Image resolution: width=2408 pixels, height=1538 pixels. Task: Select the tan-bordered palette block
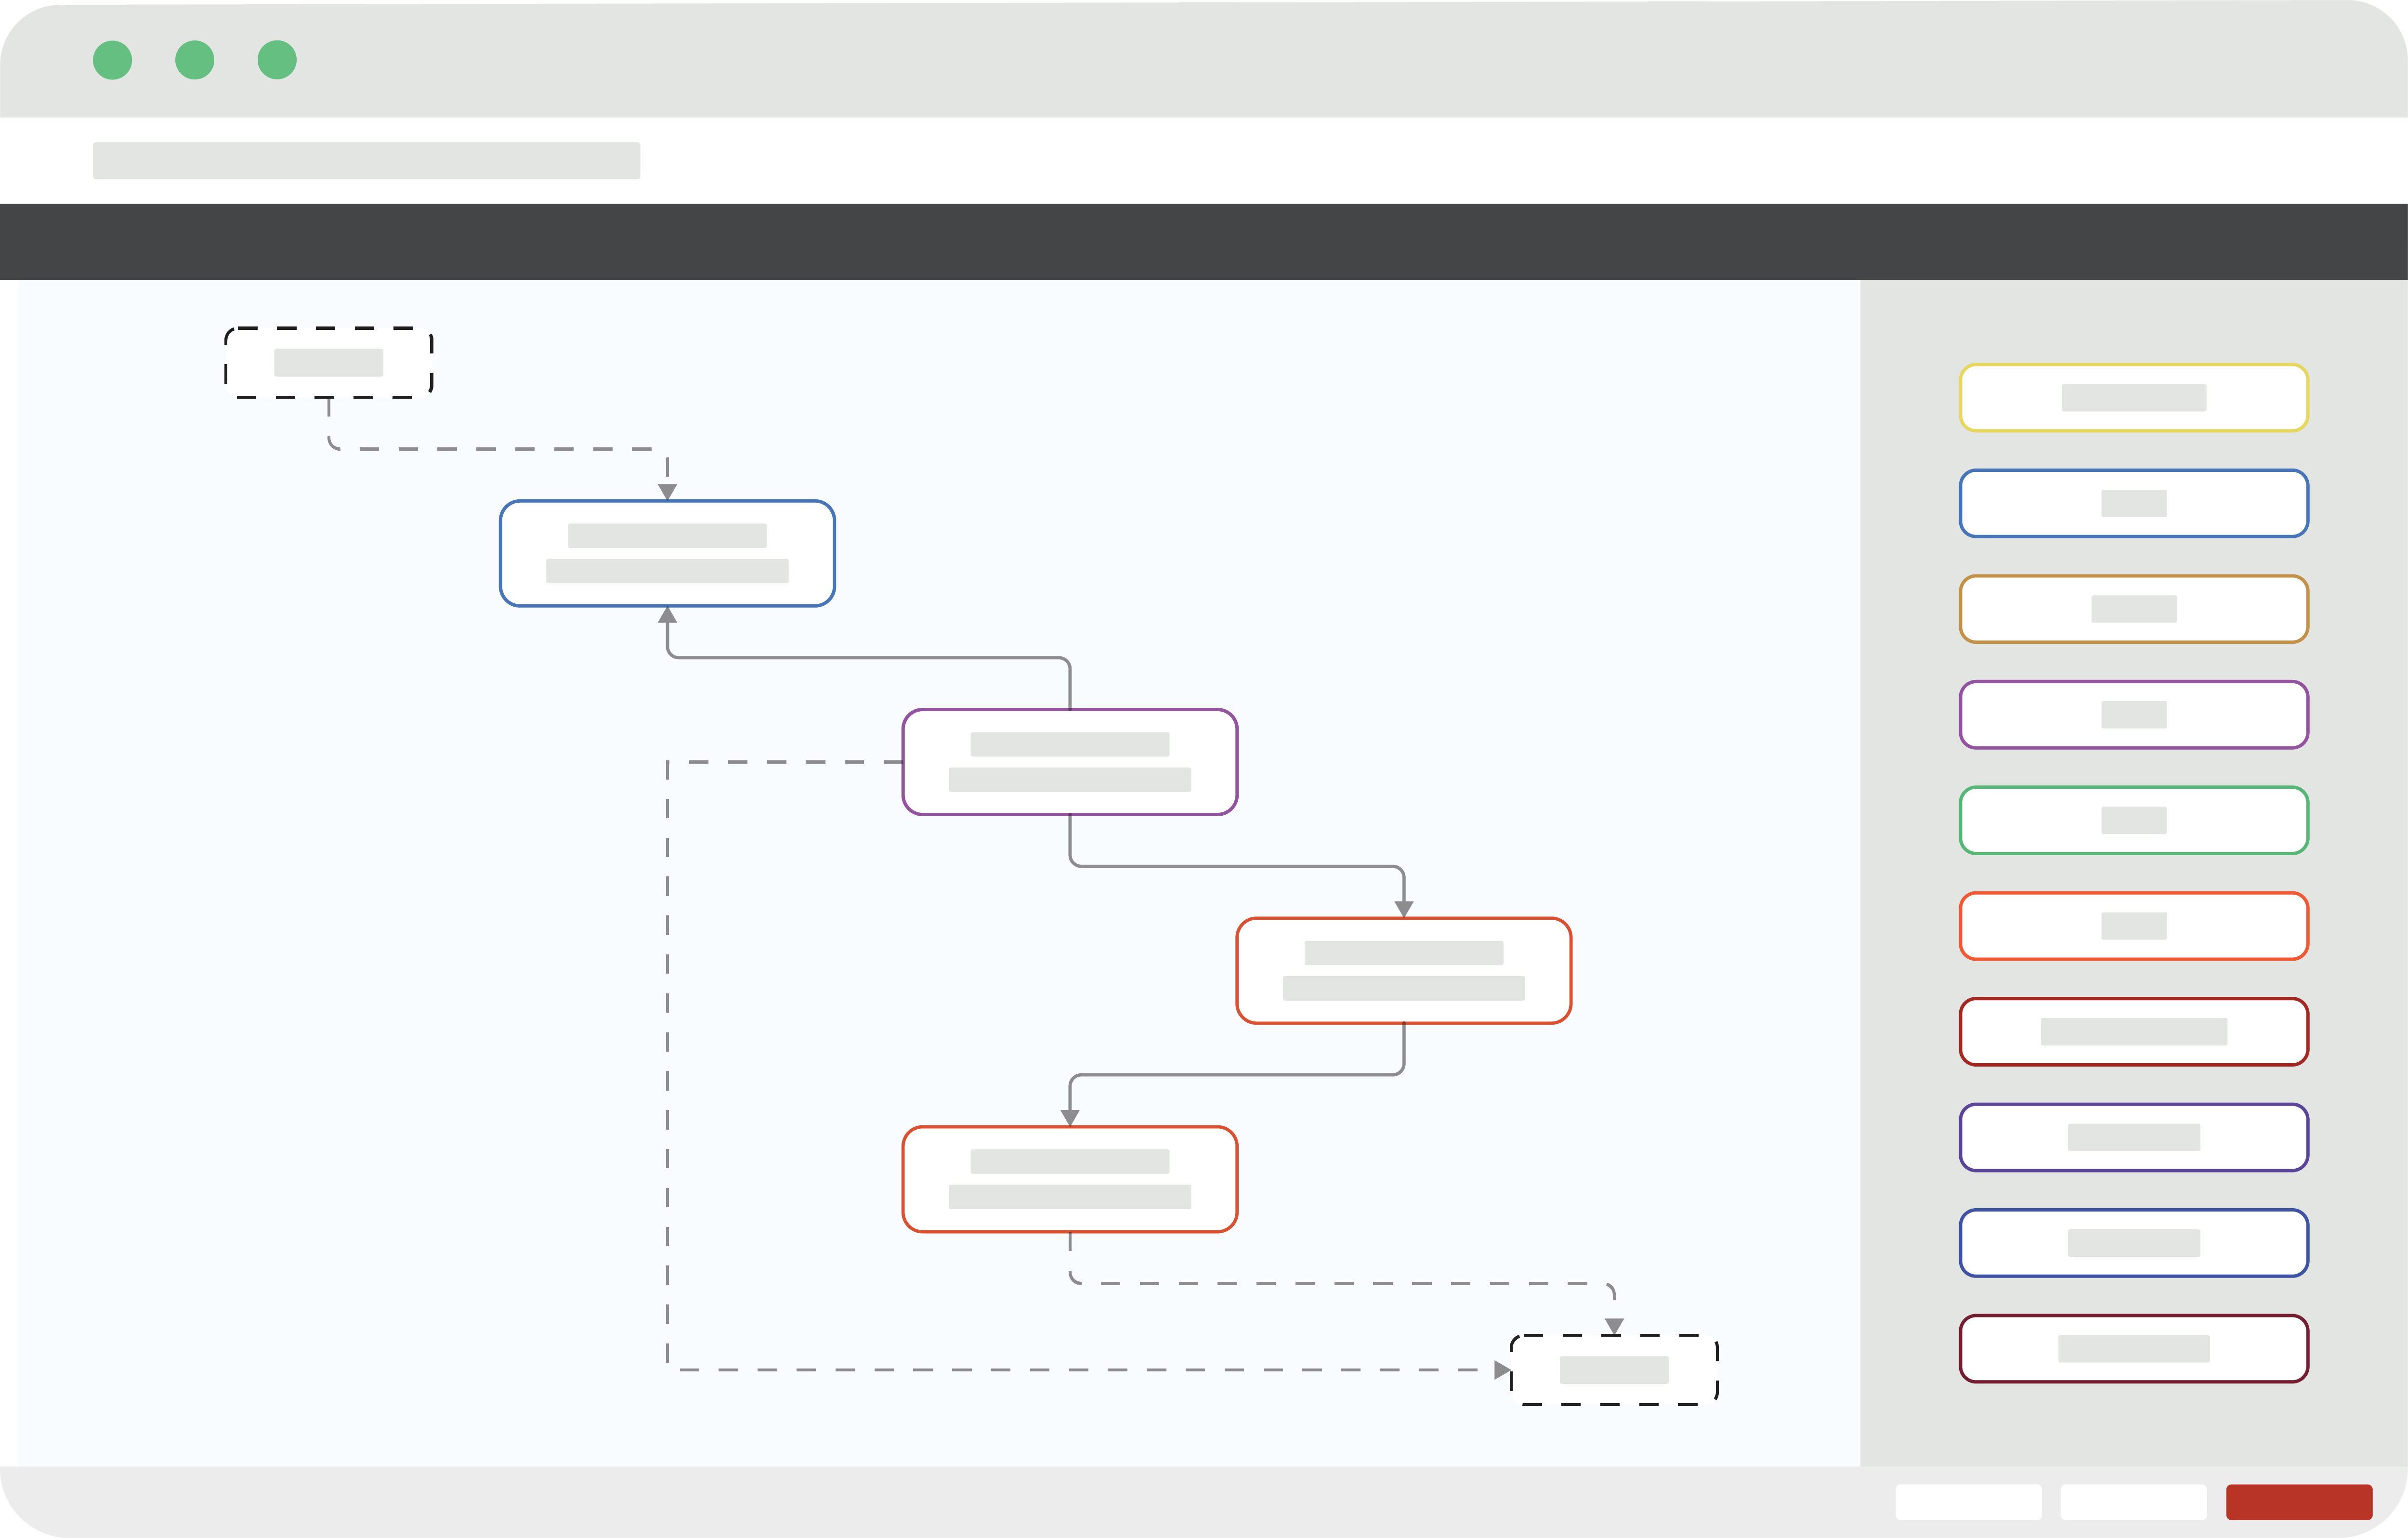coord(2133,609)
